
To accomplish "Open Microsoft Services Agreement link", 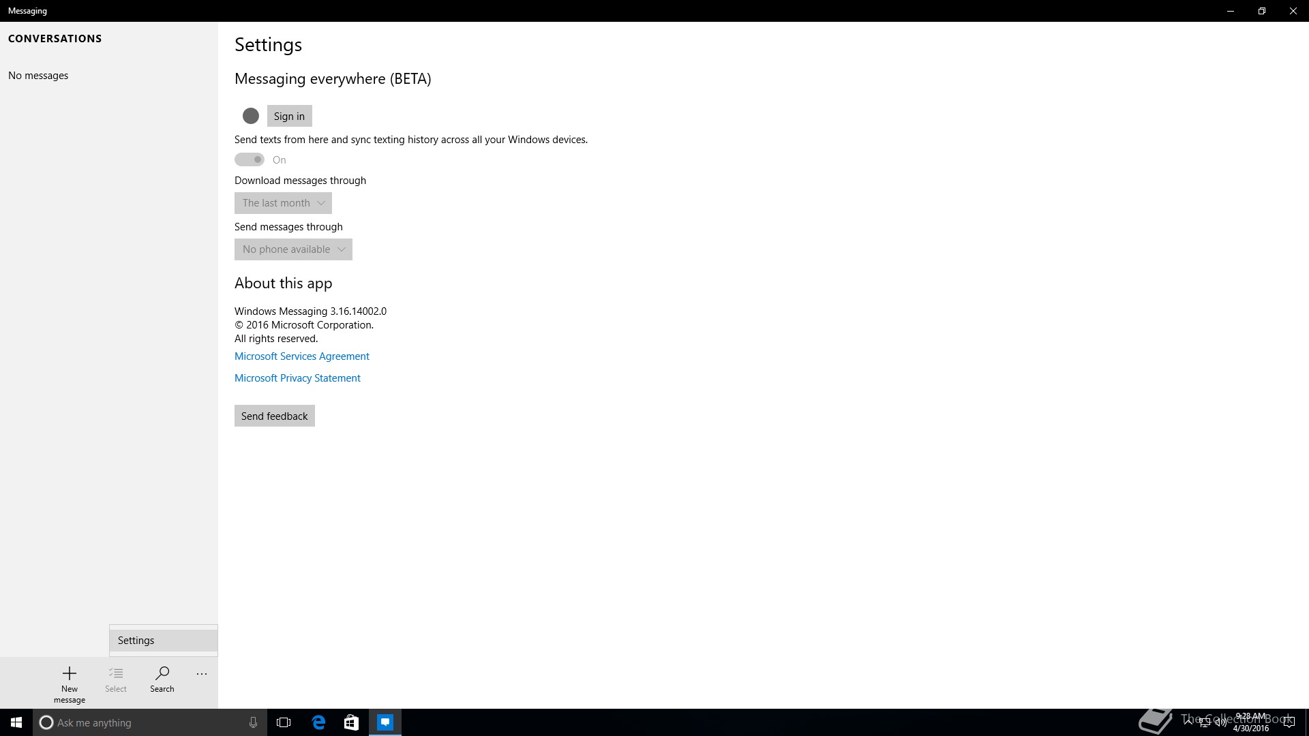I will (302, 356).
